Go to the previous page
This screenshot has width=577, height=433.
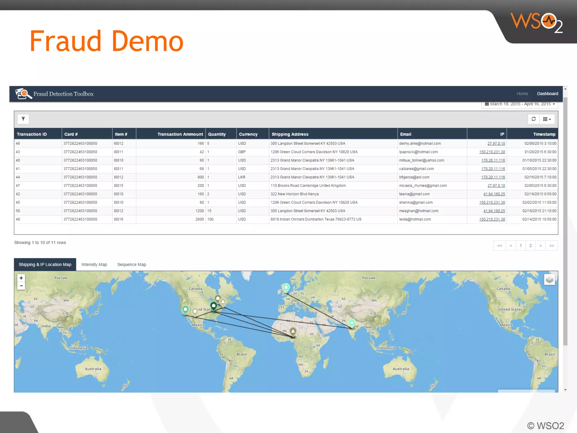click(511, 246)
